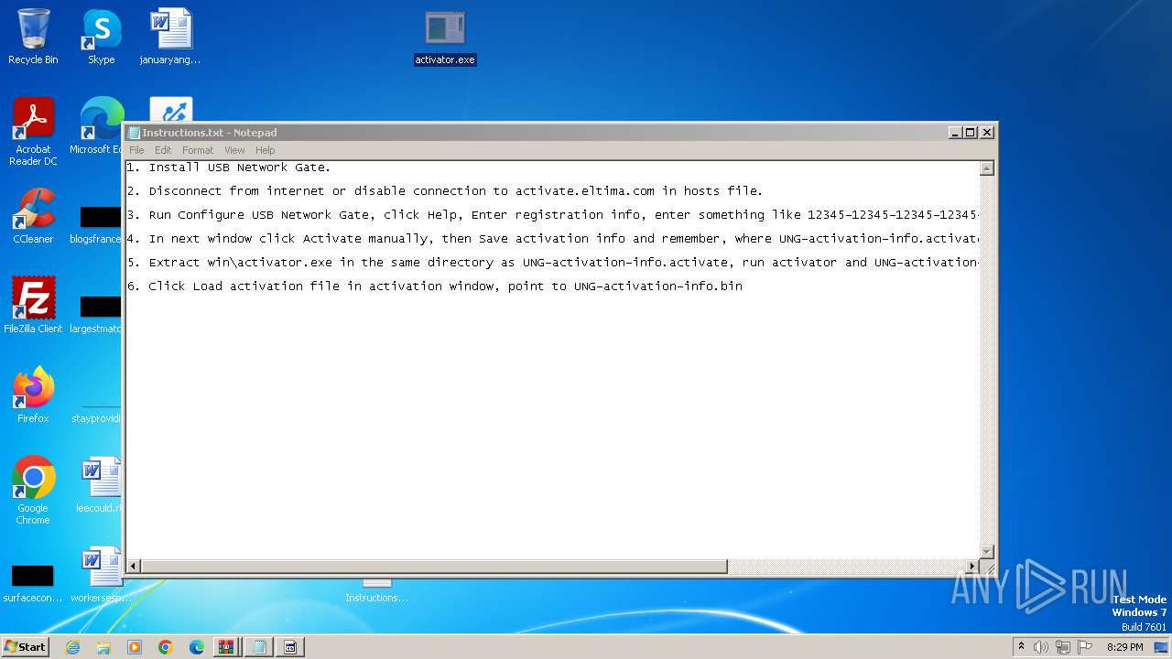Click the Notepad title bar icon
This screenshot has width=1172, height=659.
pos(134,133)
